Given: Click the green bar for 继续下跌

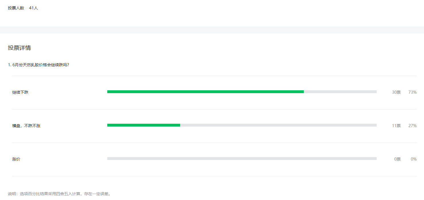Looking at the screenshot, I should pyautogui.click(x=205, y=92).
